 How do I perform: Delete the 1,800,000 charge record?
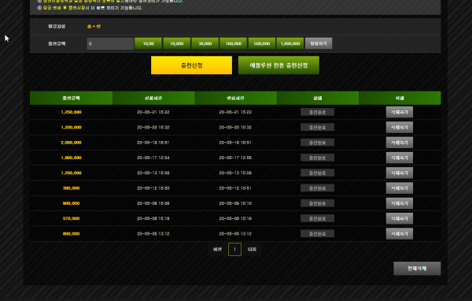(x=400, y=158)
